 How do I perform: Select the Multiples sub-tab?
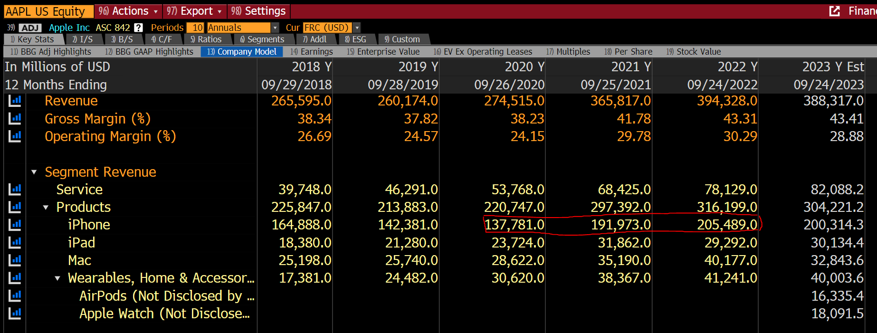pos(568,51)
